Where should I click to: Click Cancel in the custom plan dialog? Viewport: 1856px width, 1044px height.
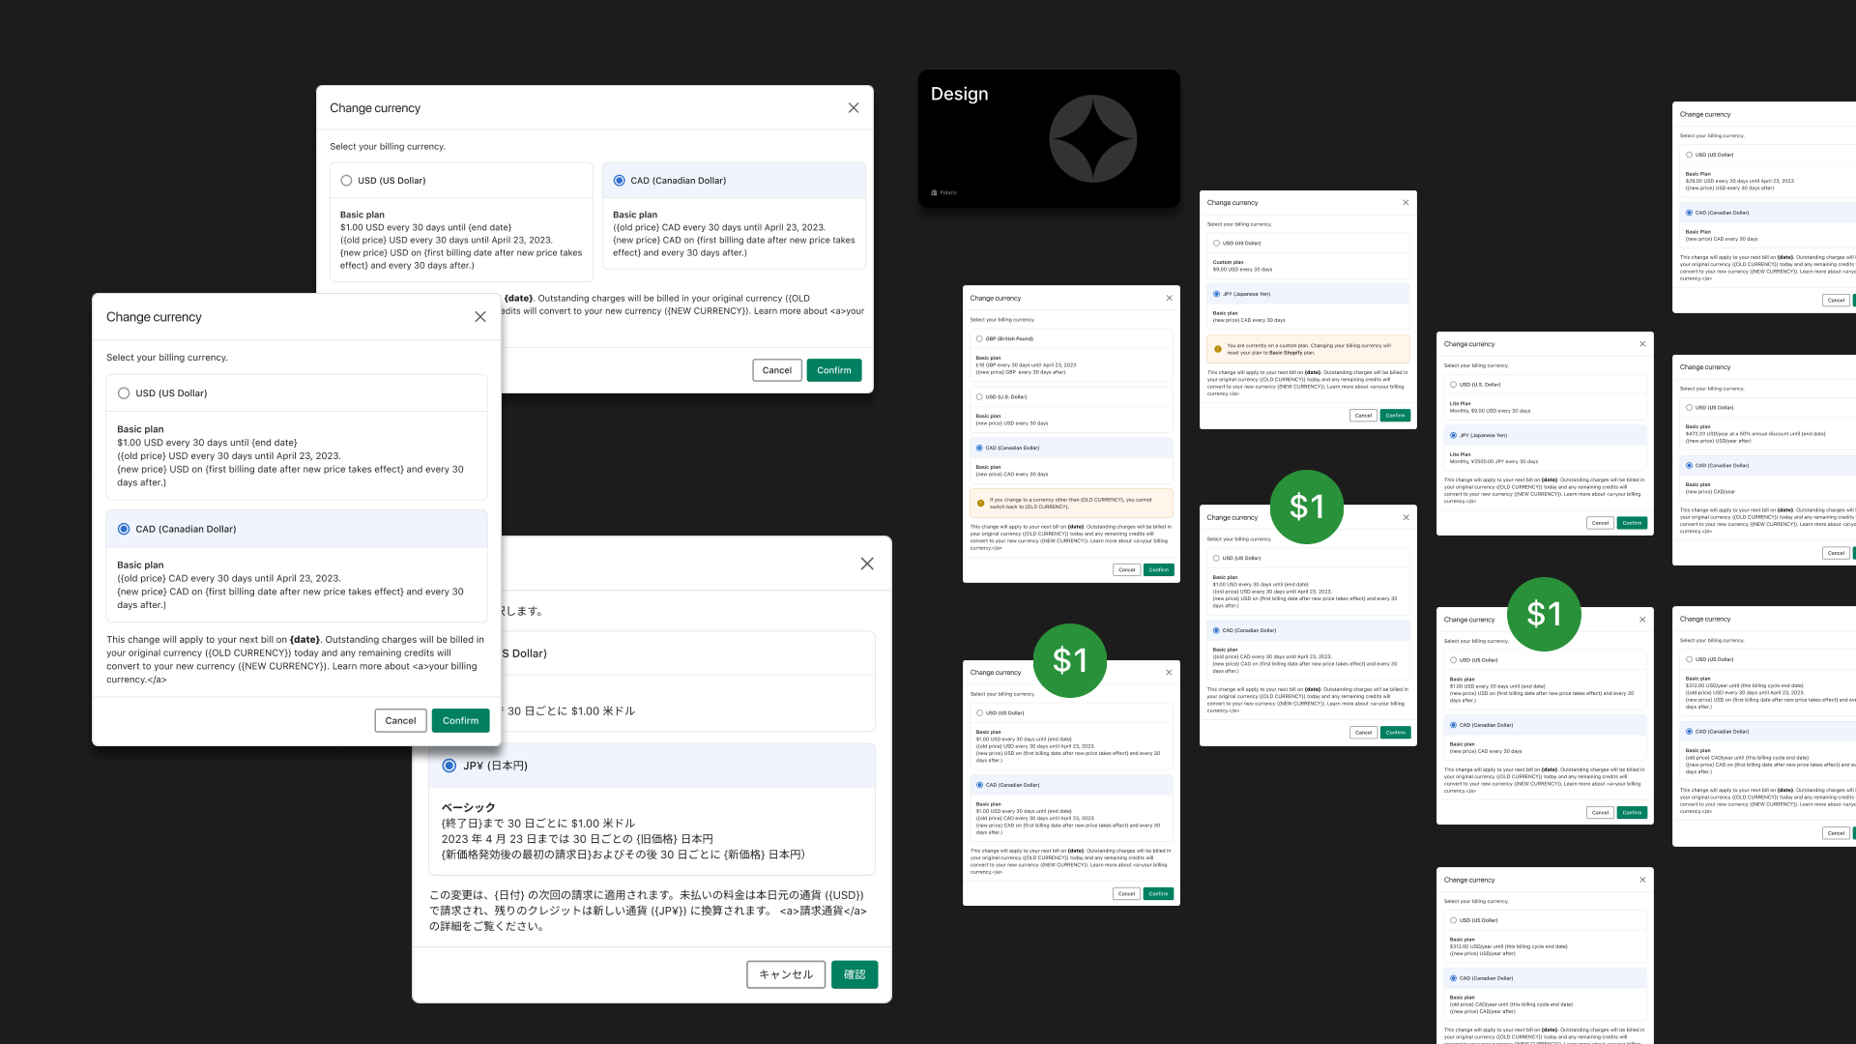click(1363, 416)
